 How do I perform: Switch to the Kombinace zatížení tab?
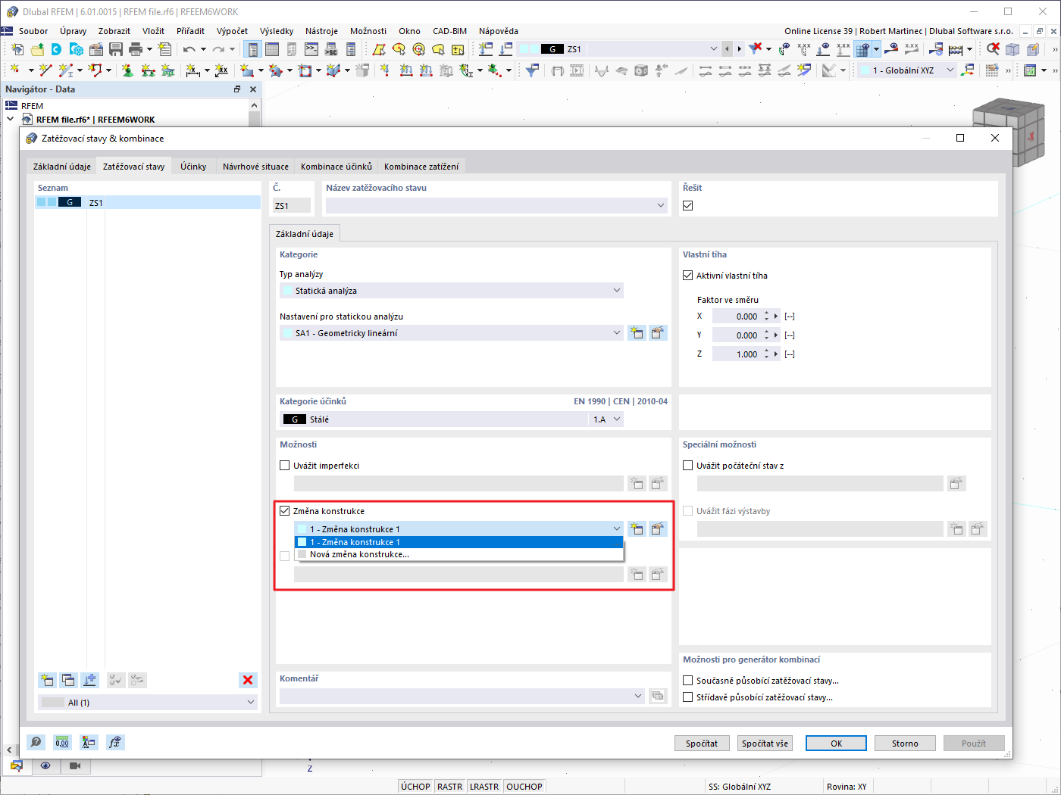pyautogui.click(x=421, y=166)
